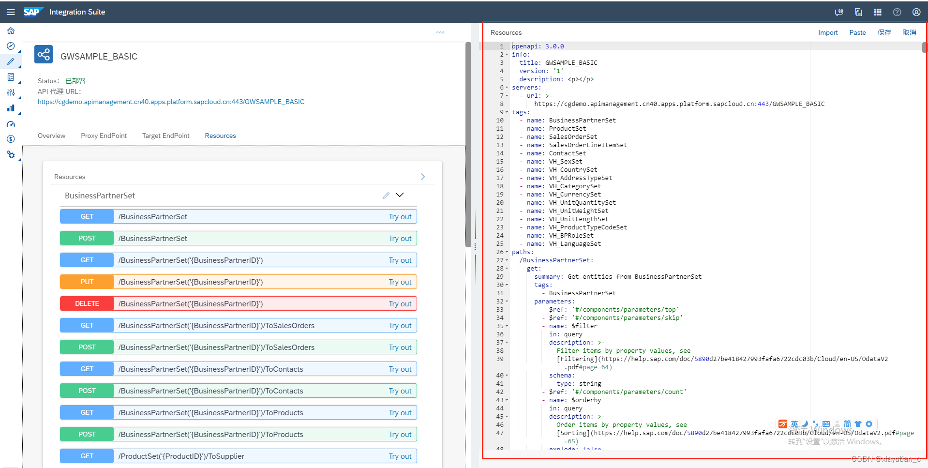Collapse the 'parameters:' block on line 32
The width and height of the screenshot is (928, 468).
[x=507, y=302]
